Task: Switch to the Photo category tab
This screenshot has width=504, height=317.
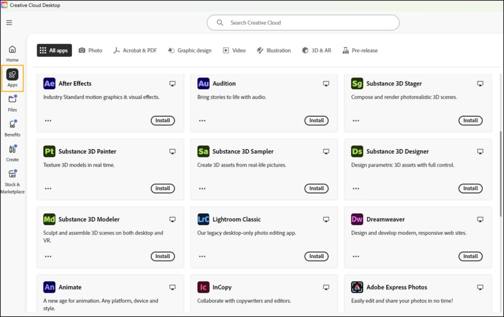Action: tap(91, 51)
